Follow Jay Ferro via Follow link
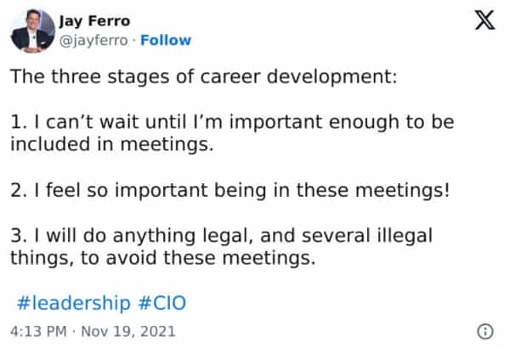This screenshot has height=347, width=510. pos(166,40)
